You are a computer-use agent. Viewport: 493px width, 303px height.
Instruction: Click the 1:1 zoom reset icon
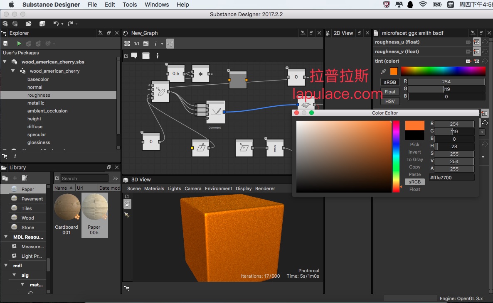pos(136,43)
